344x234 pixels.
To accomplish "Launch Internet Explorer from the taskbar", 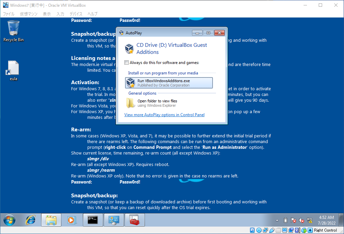I will 31,220.
